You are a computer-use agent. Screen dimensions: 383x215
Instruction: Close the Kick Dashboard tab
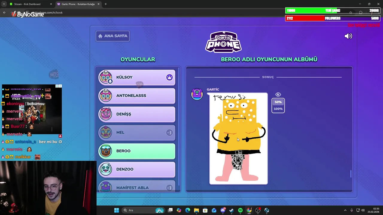click(51, 4)
